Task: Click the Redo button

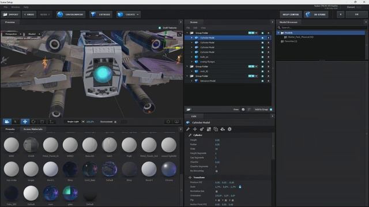Action: pyautogui.click(x=45, y=14)
